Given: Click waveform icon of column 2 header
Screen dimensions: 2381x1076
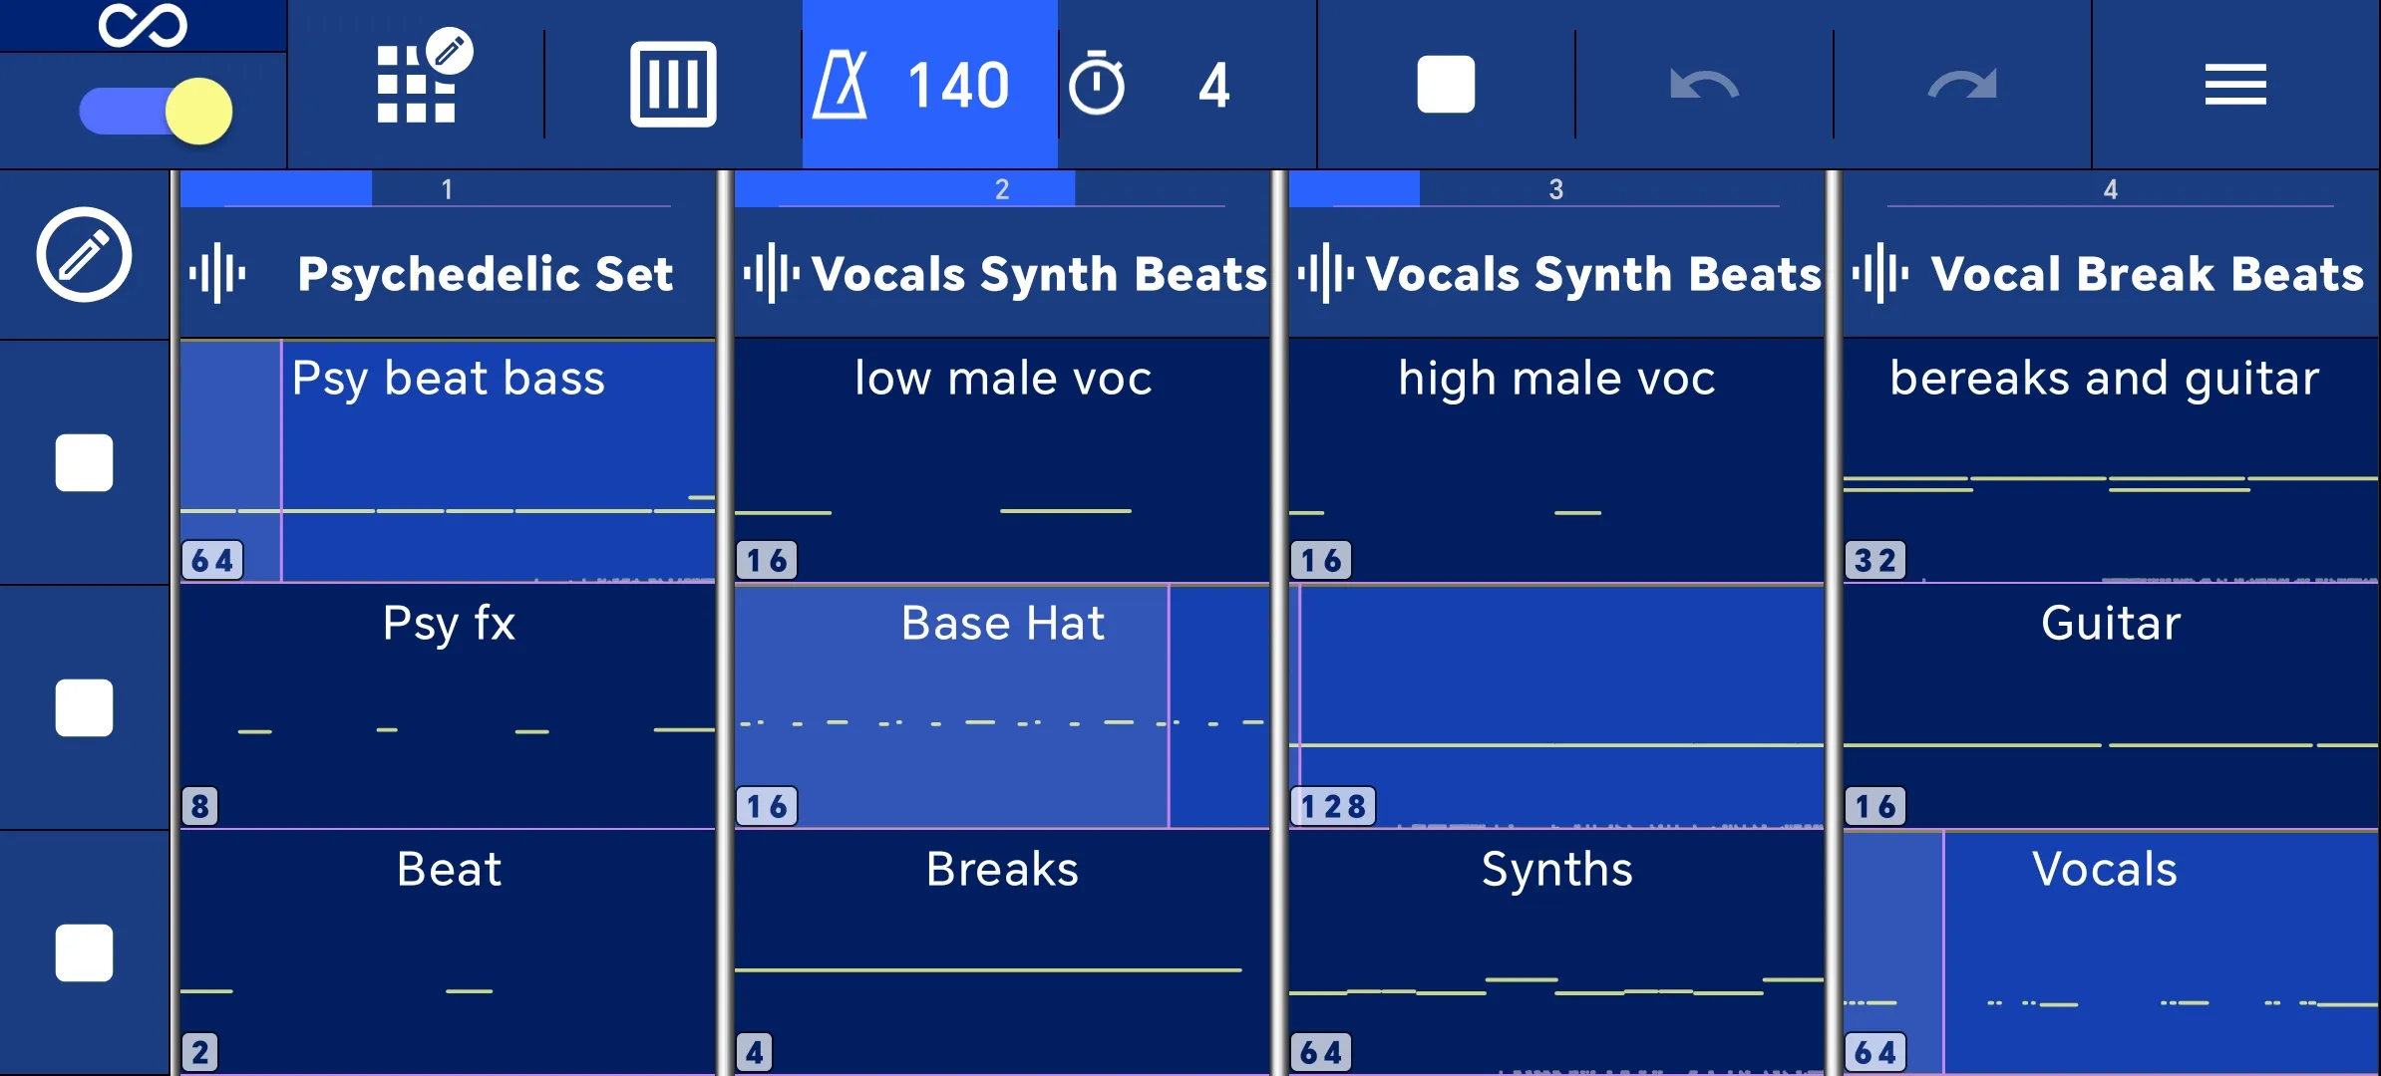Looking at the screenshot, I should tap(771, 273).
